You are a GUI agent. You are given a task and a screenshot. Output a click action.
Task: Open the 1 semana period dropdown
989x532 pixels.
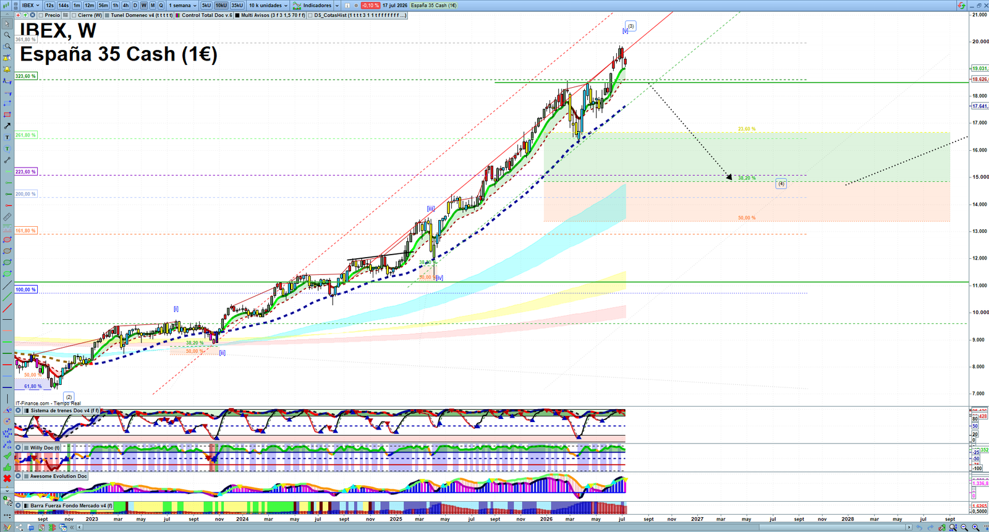182,6
